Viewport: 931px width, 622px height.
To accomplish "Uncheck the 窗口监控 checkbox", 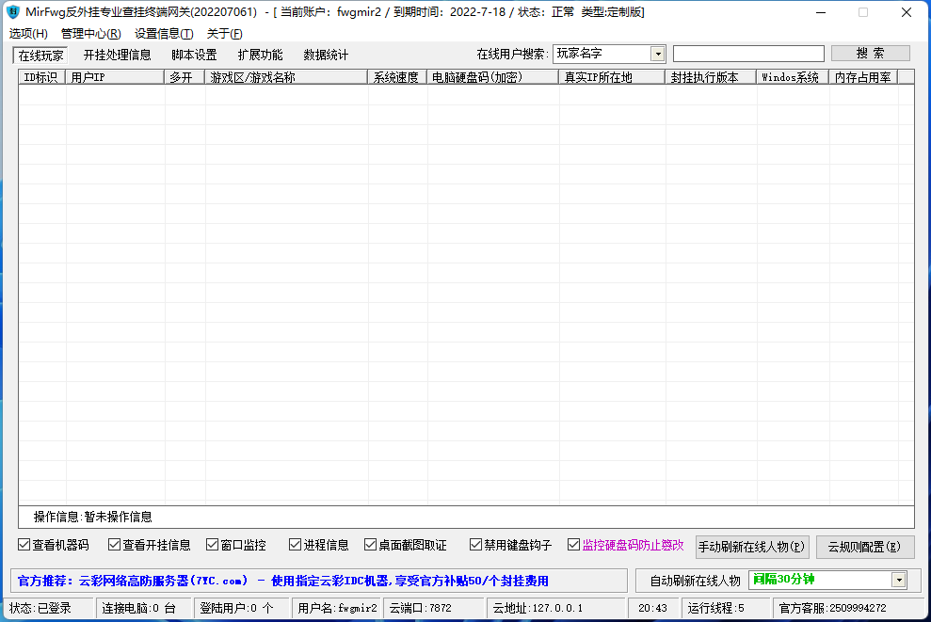I will pyautogui.click(x=212, y=545).
